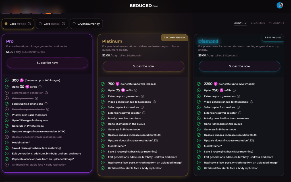
Task: Click the info icon next to Diamond's 750 refills
Action: [234, 90]
